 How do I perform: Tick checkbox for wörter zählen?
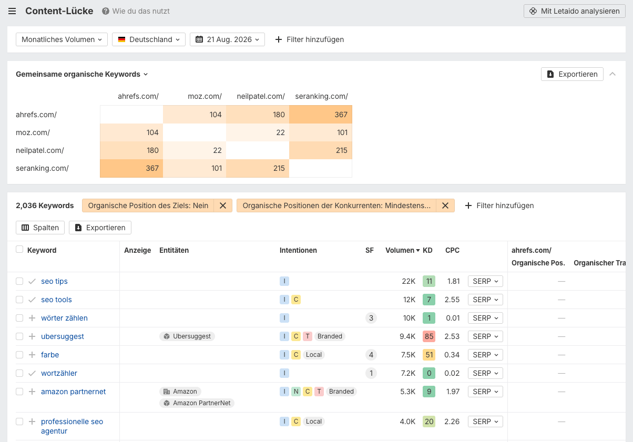pos(19,318)
